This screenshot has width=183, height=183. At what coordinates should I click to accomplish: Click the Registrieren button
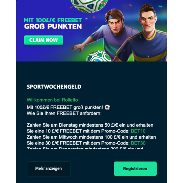tap(135, 169)
